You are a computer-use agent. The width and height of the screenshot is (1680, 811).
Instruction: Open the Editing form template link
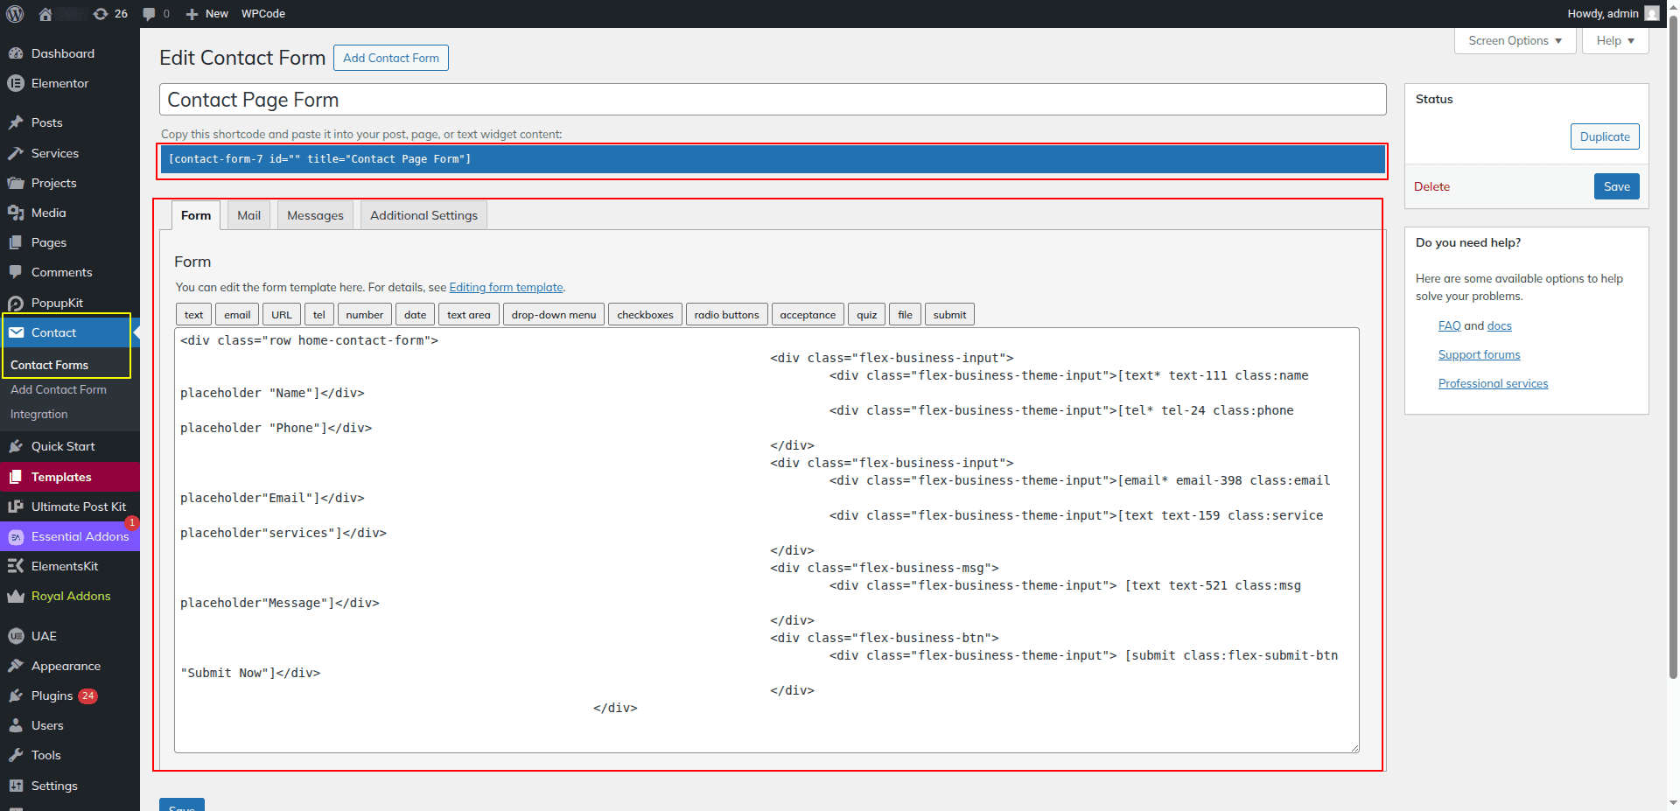507,287
